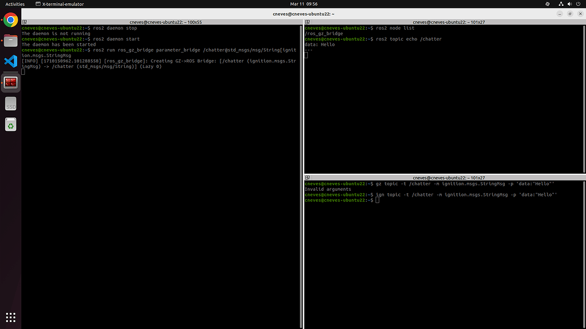Open the Activities overview

pos(15,4)
